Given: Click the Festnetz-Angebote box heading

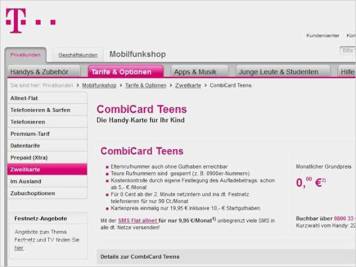Looking at the screenshot, I should click(x=41, y=219).
